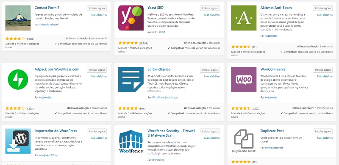The height and width of the screenshot is (165, 339).
Task: Click the Jetpack green lightning icon
Action: tap(18, 80)
